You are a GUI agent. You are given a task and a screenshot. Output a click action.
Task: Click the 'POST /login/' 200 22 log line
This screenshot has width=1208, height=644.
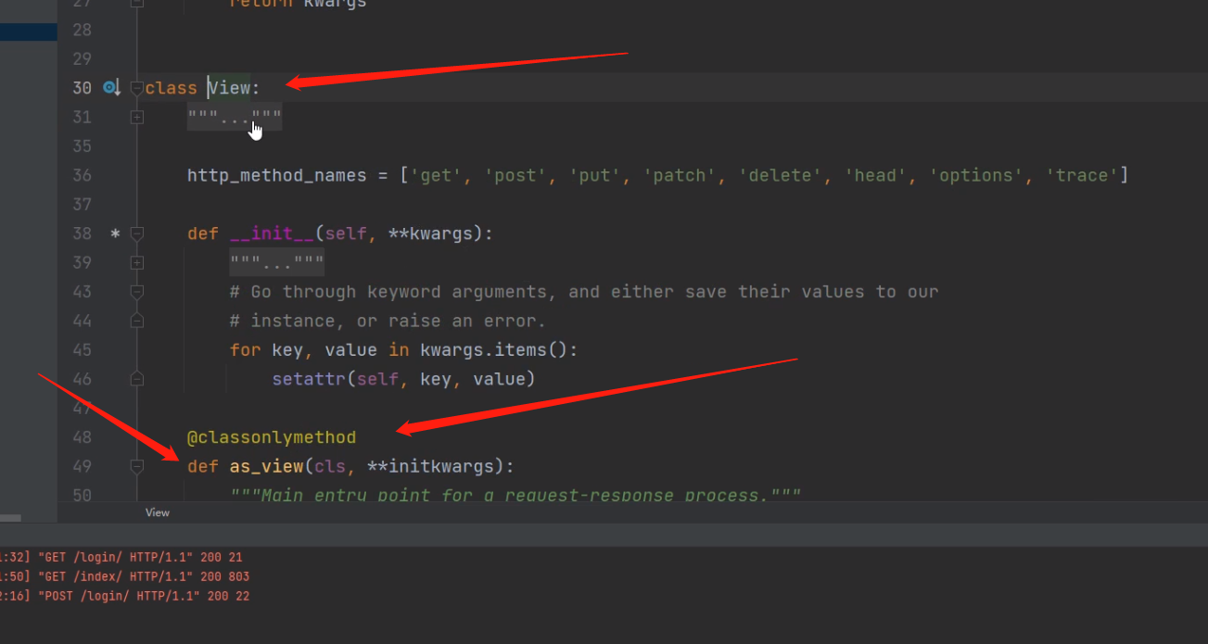coord(125,596)
